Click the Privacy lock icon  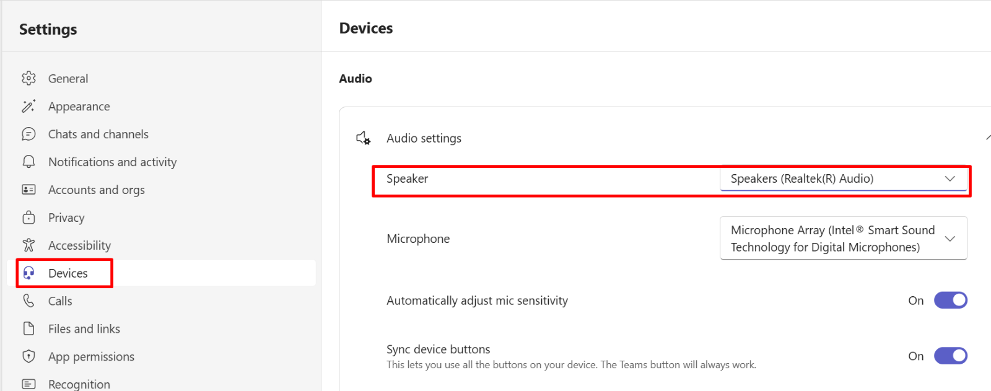coord(28,217)
